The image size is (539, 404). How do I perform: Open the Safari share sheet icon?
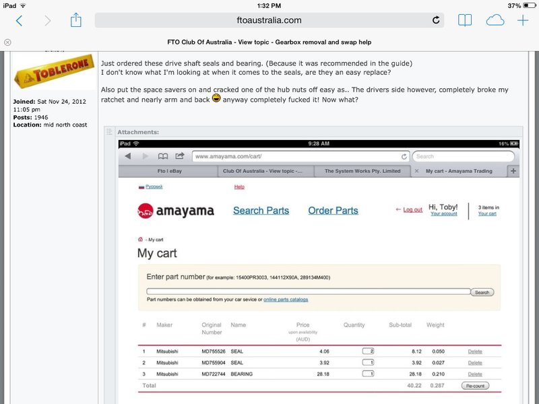75,20
